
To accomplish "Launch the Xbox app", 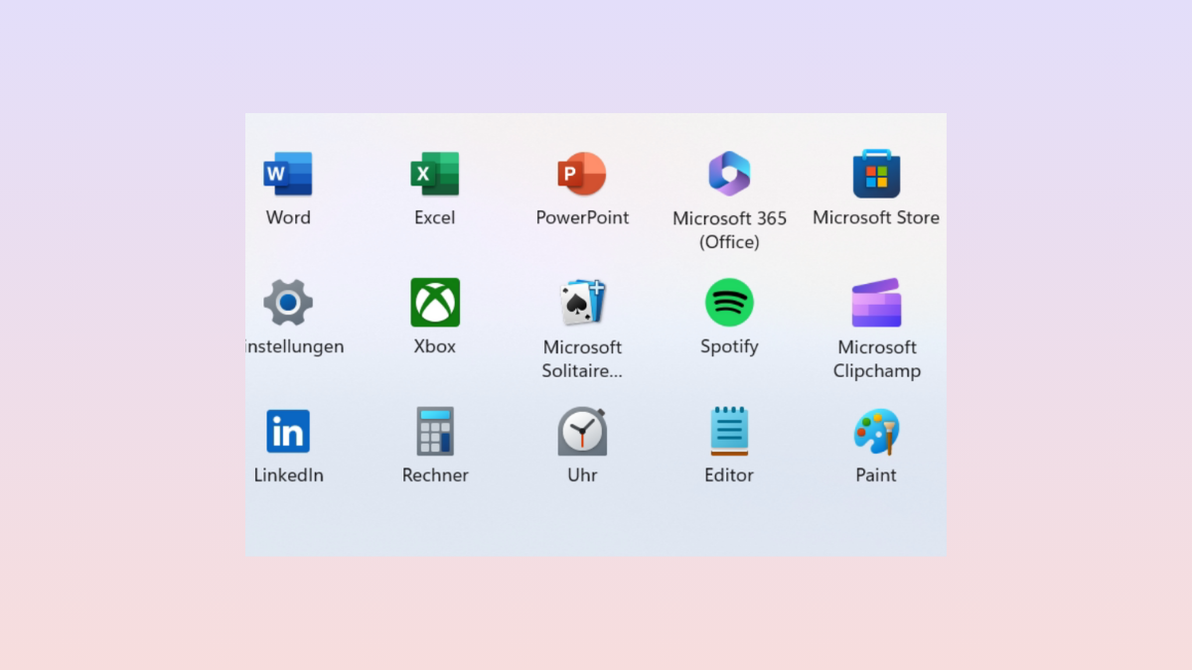I will (x=435, y=300).
